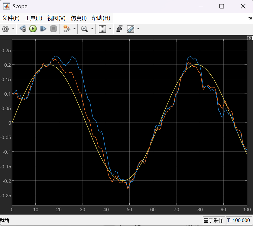253x226 pixels.
Task: Expand dropdown arrow beside configuration gear
Action: click(13, 29)
